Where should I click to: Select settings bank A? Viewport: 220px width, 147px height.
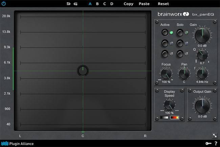click(x=90, y=4)
